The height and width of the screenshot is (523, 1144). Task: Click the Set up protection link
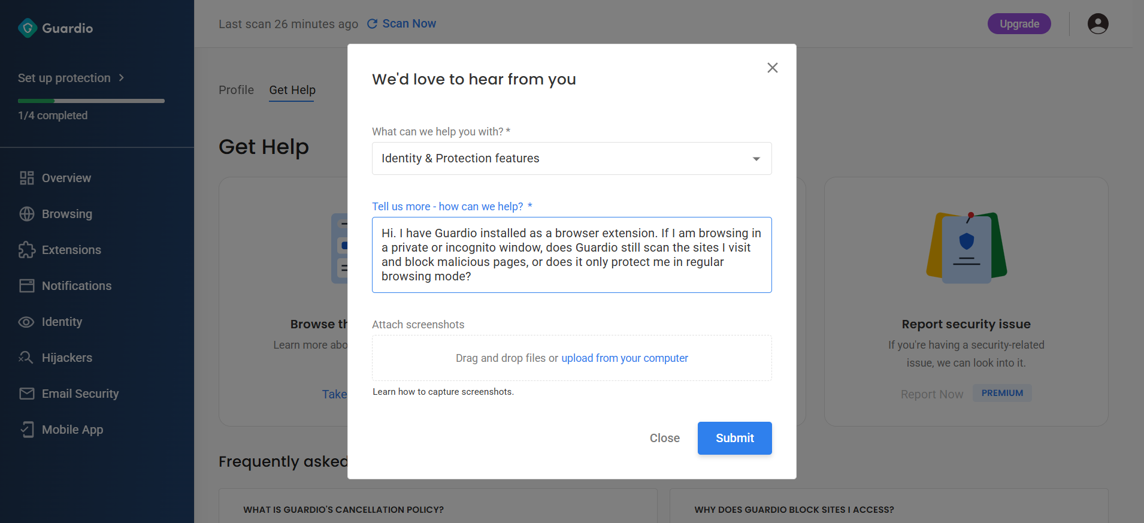pos(64,78)
